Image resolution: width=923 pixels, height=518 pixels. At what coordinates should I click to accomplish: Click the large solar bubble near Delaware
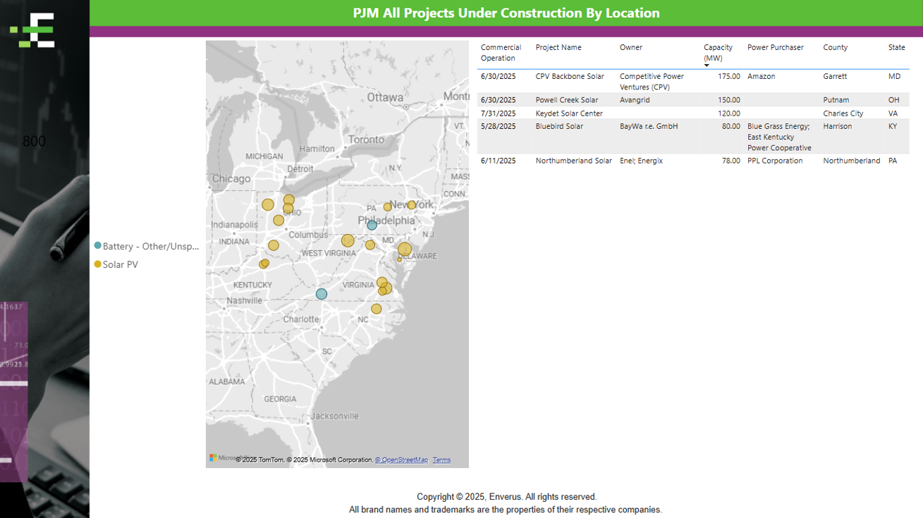pyautogui.click(x=404, y=249)
